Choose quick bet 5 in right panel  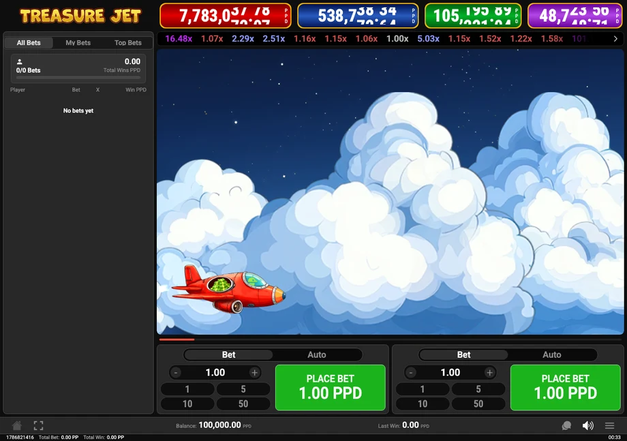click(478, 389)
